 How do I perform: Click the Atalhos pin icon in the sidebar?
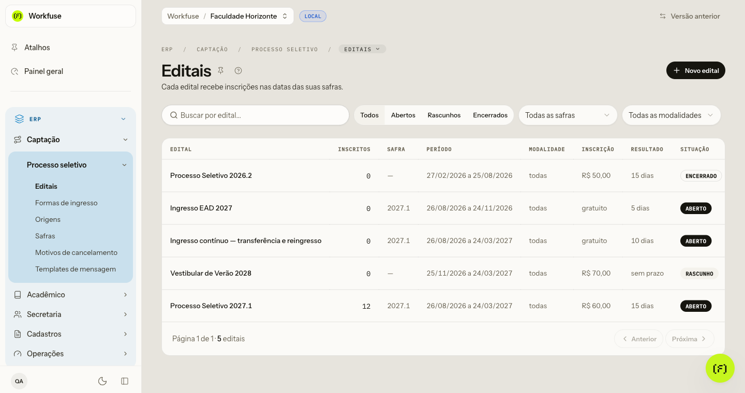tap(15, 48)
